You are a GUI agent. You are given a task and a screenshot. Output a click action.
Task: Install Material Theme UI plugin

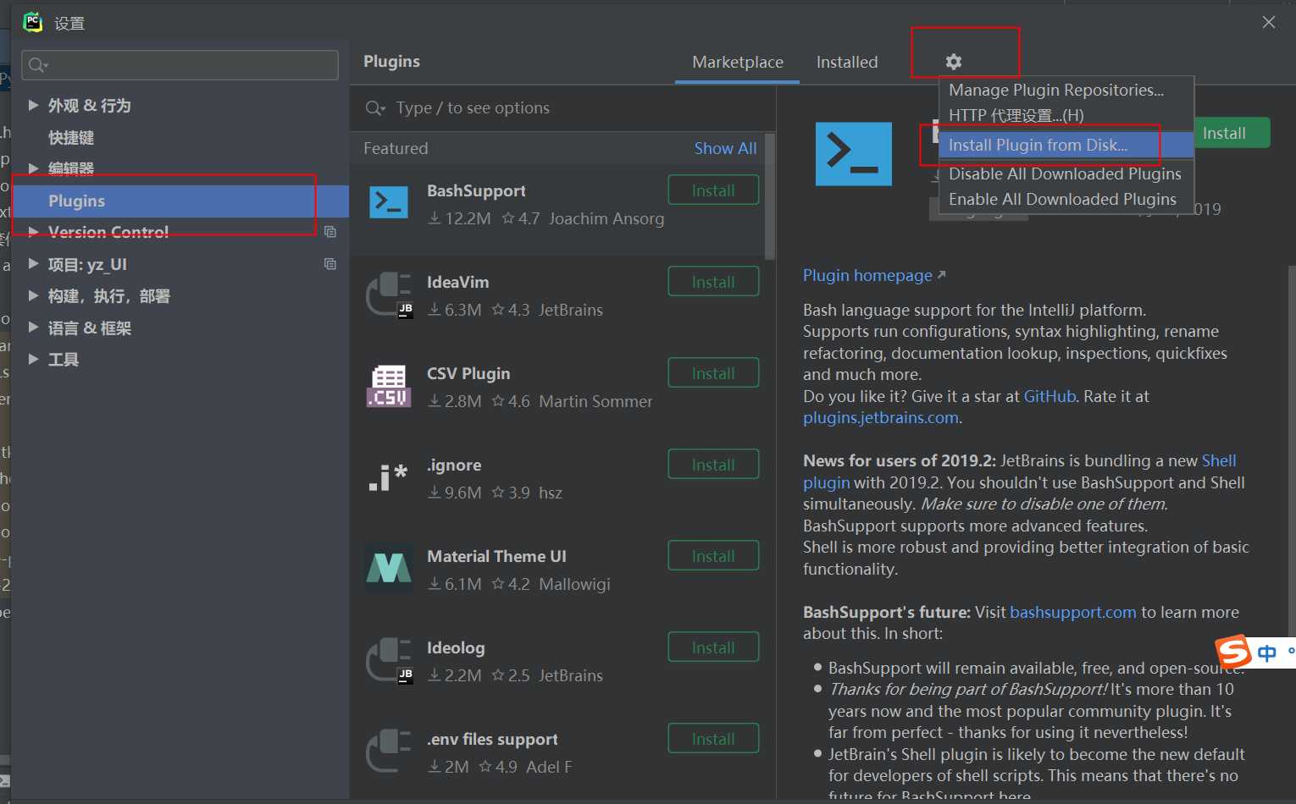click(713, 556)
